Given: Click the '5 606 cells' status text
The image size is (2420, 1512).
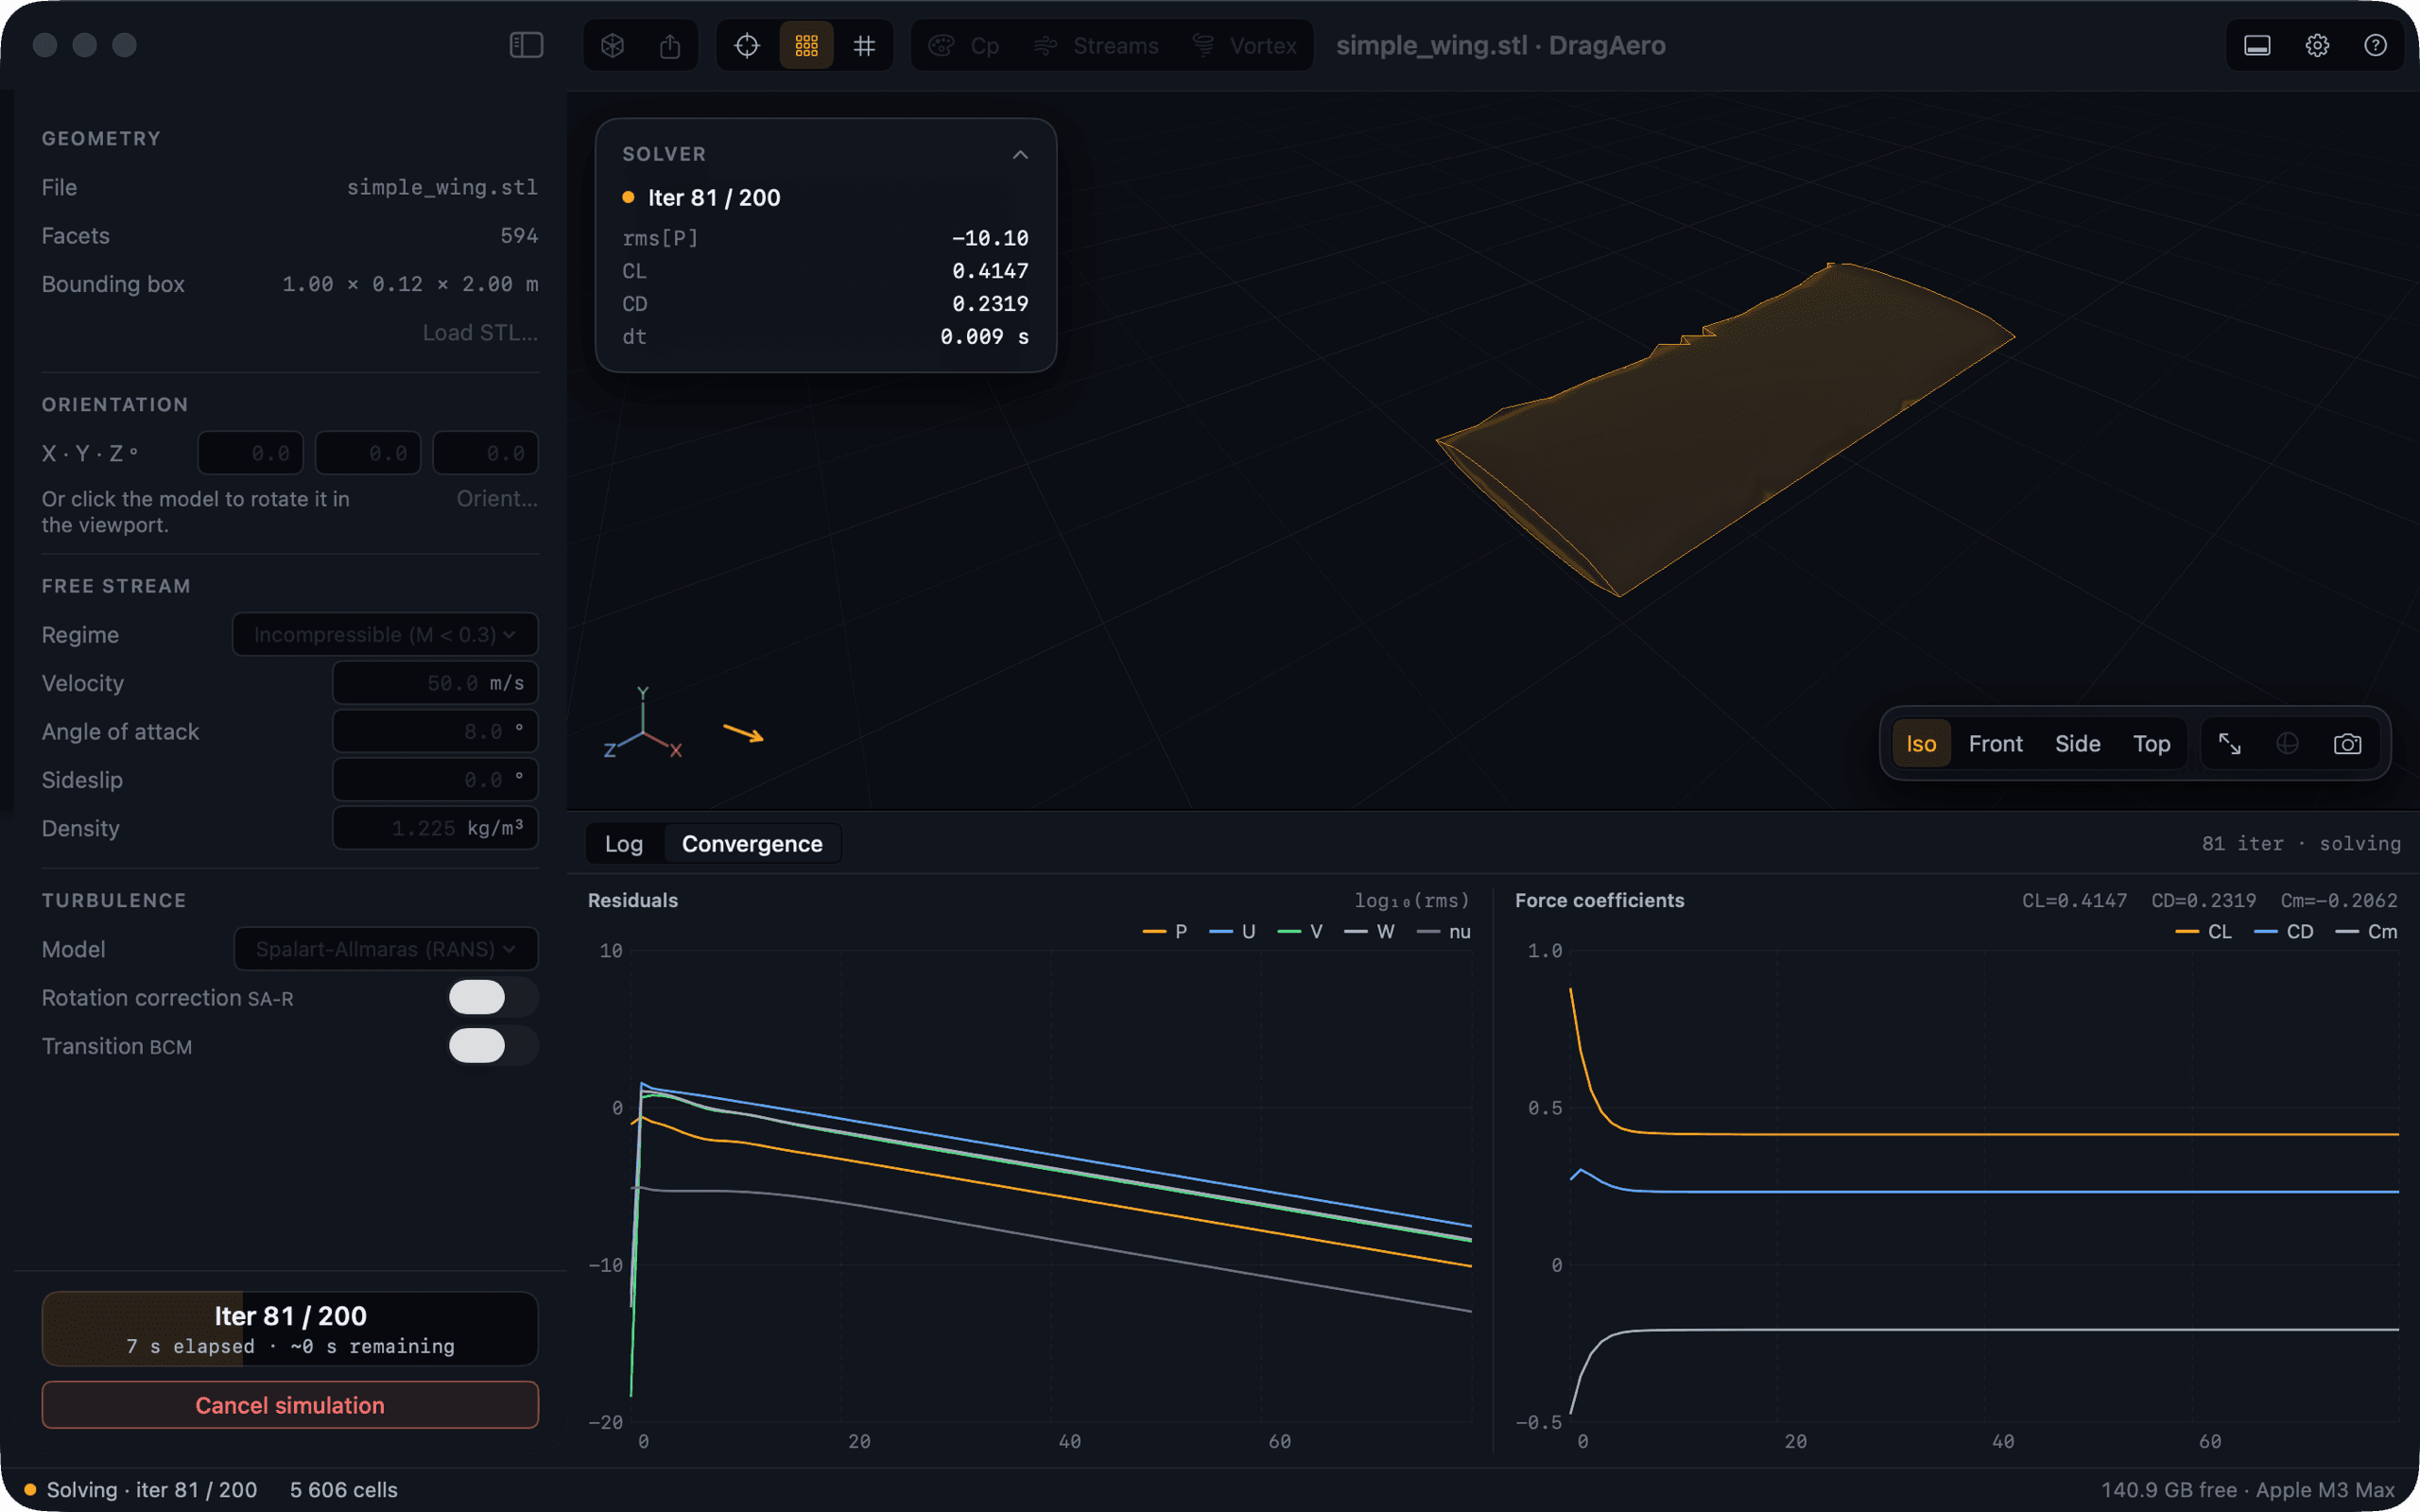Looking at the screenshot, I should click(343, 1489).
